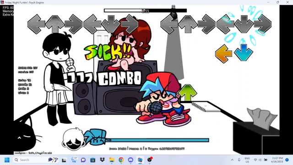Image resolution: width=293 pixels, height=165 pixels.
Task: Open the Chat app from the taskbar
Action: pos(83,160)
